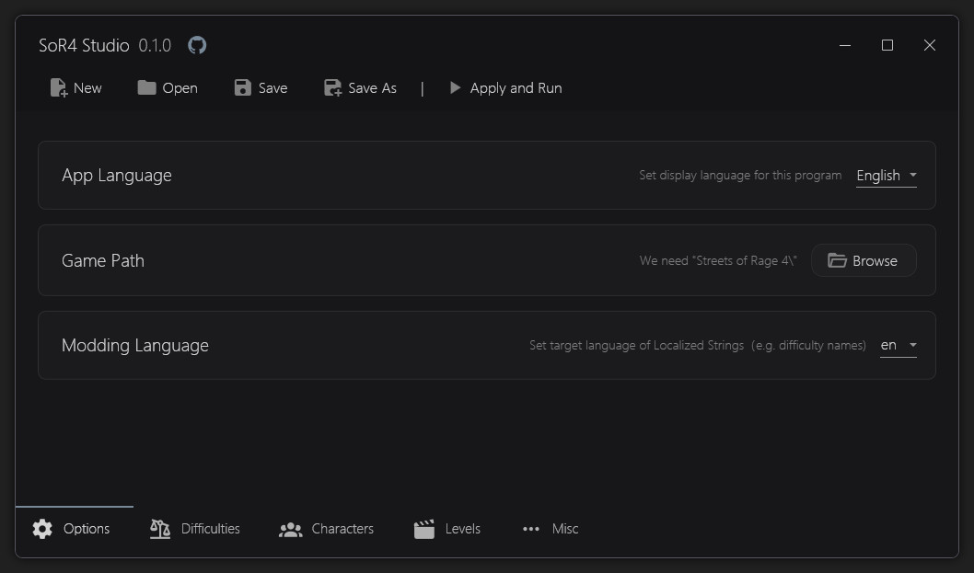The width and height of the screenshot is (974, 573).
Task: Click the Options gear icon
Action: (41, 529)
